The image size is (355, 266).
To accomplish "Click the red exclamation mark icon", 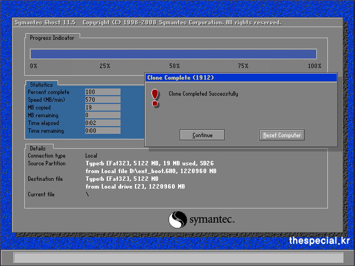I will [x=155, y=98].
